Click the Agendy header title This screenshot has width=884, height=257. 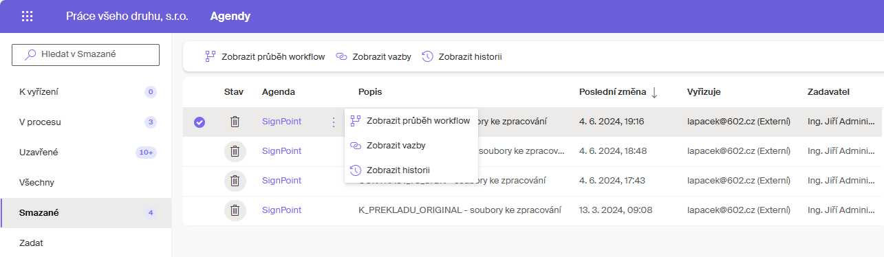click(x=230, y=16)
